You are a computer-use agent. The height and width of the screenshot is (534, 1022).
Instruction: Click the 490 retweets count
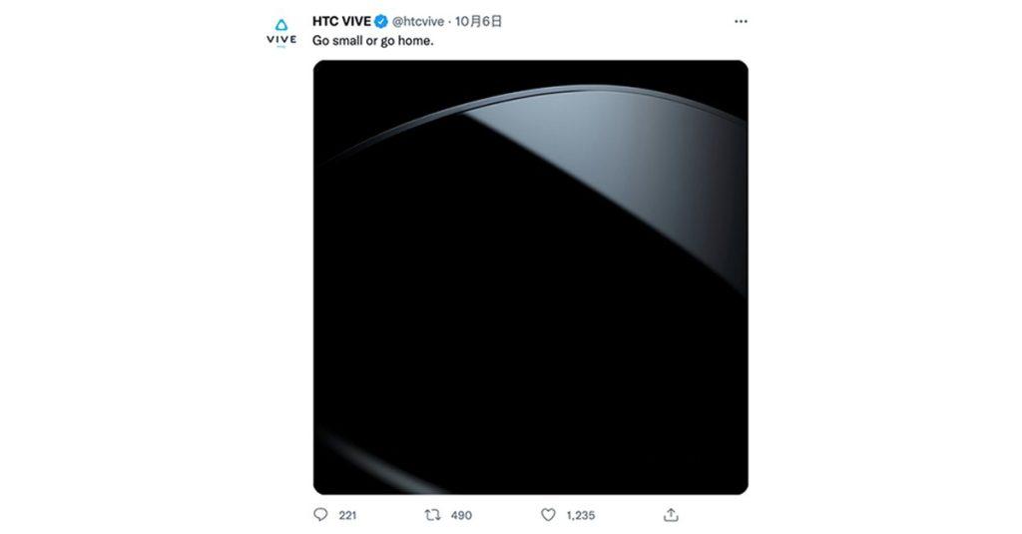[461, 515]
